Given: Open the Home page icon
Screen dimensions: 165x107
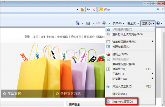Looking at the screenshot, I should click(x=78, y=23).
